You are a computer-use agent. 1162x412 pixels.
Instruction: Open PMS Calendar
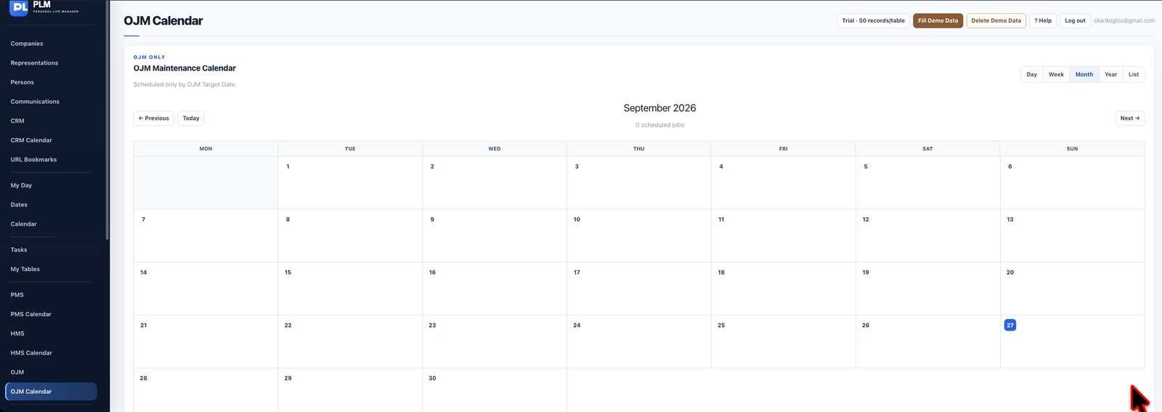click(x=31, y=314)
